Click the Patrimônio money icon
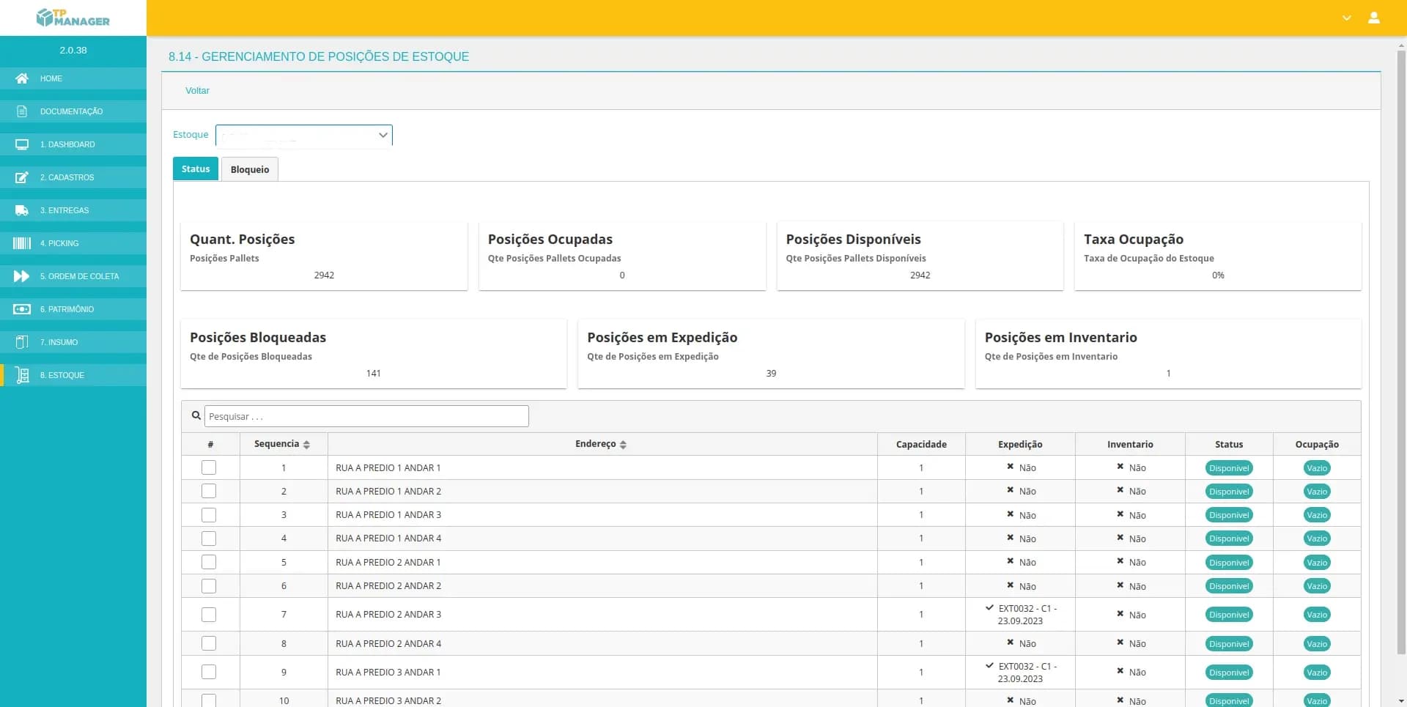 22,309
